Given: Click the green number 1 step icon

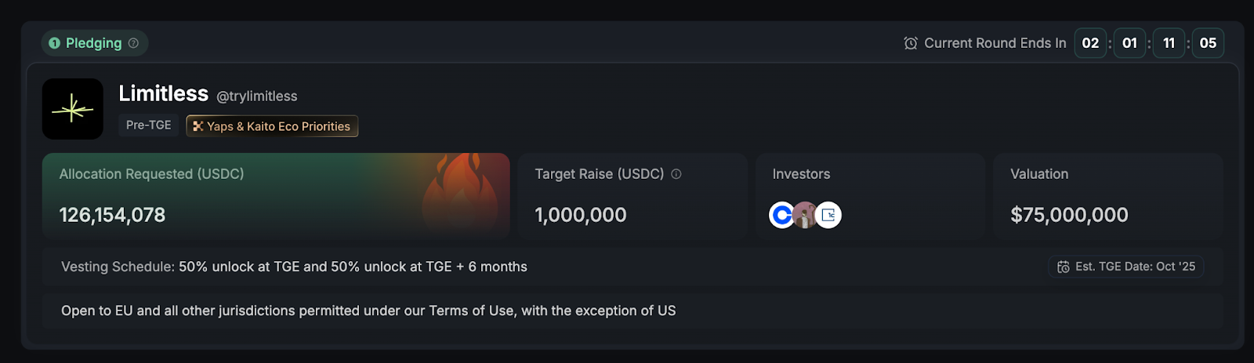Looking at the screenshot, I should 55,43.
